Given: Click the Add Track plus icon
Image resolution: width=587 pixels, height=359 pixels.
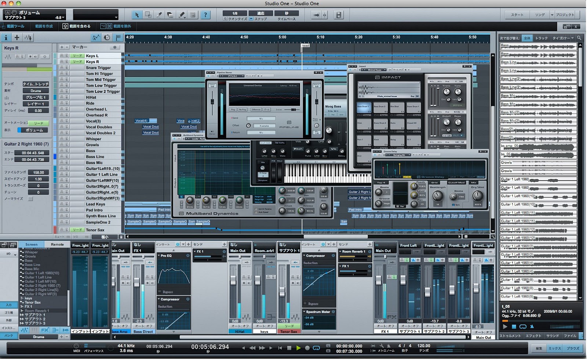Looking at the screenshot, I should click(17, 38).
